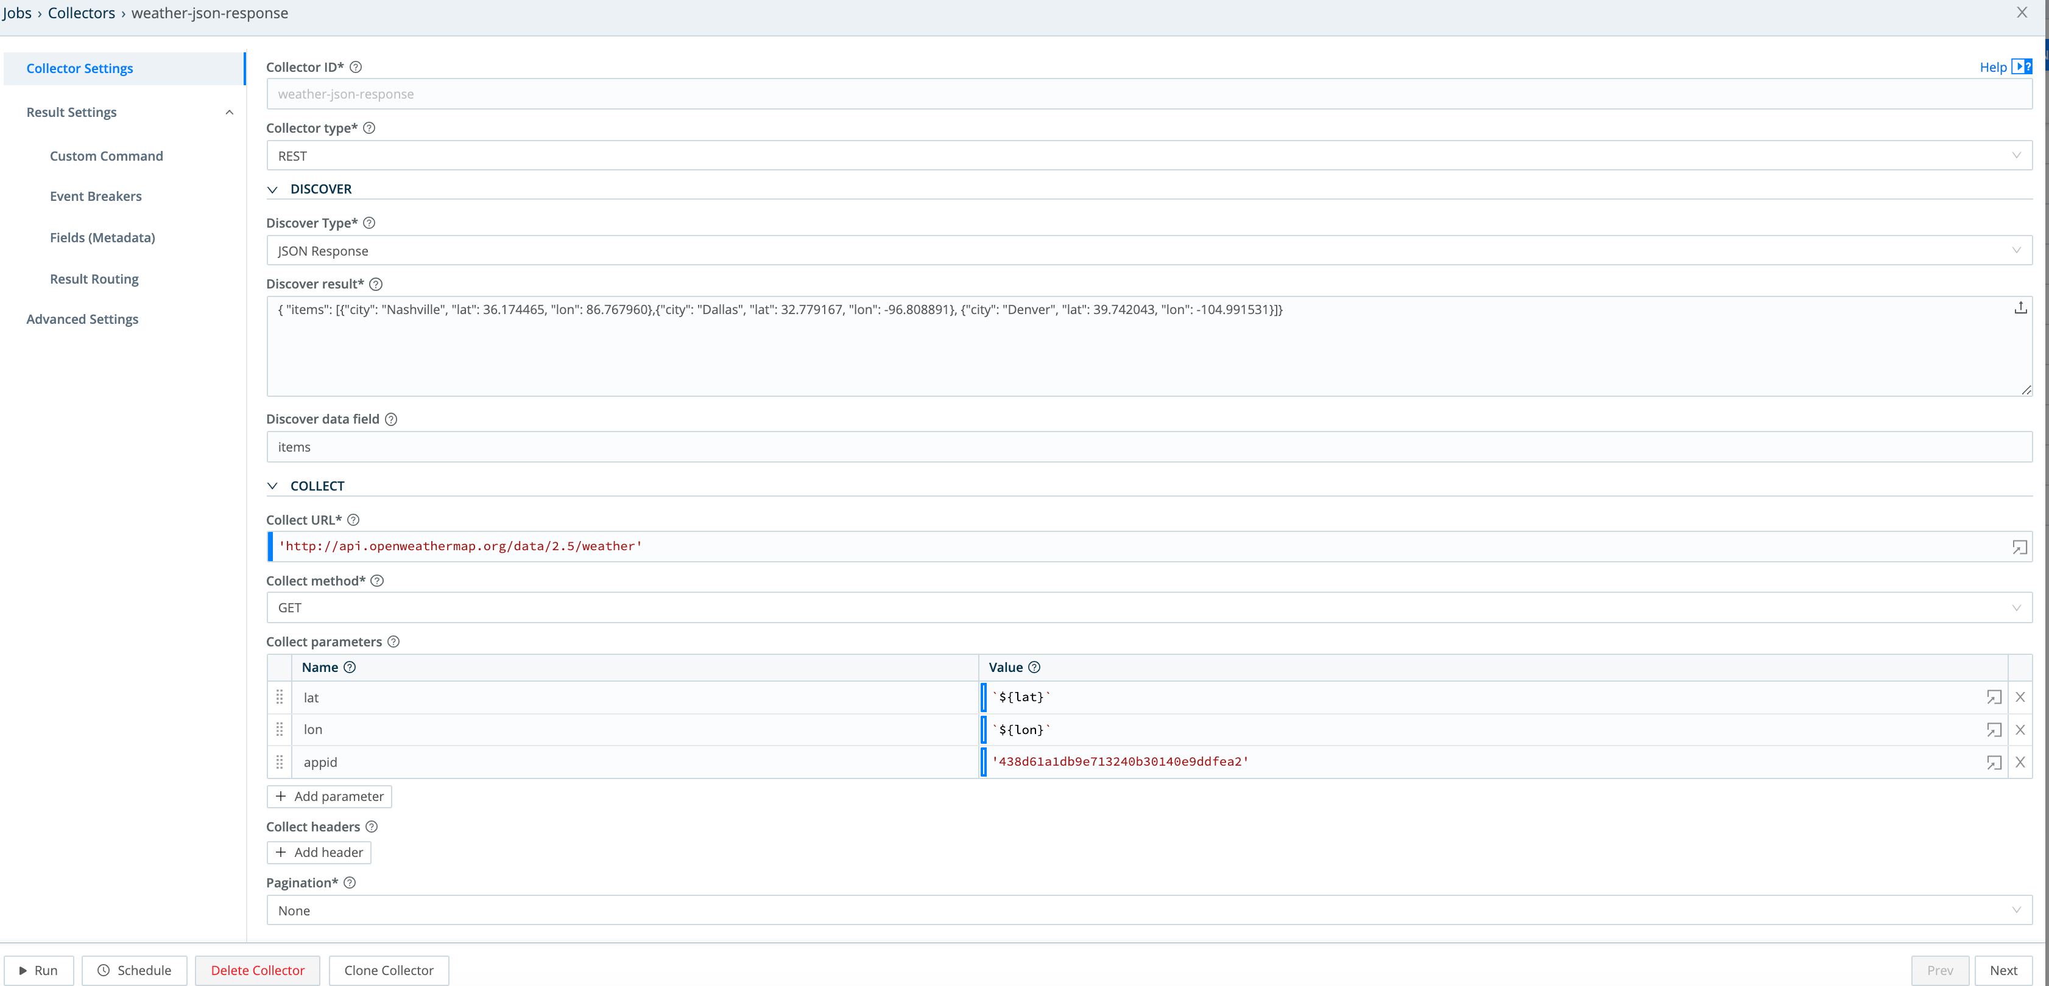Click Delete Collector button
The width and height of the screenshot is (2049, 986).
pos(258,970)
